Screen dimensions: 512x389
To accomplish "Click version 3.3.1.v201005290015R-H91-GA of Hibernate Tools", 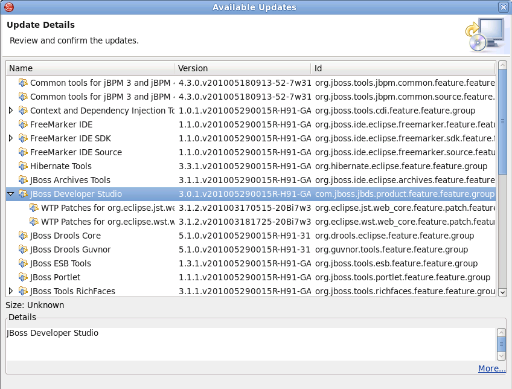I will 245,166.
